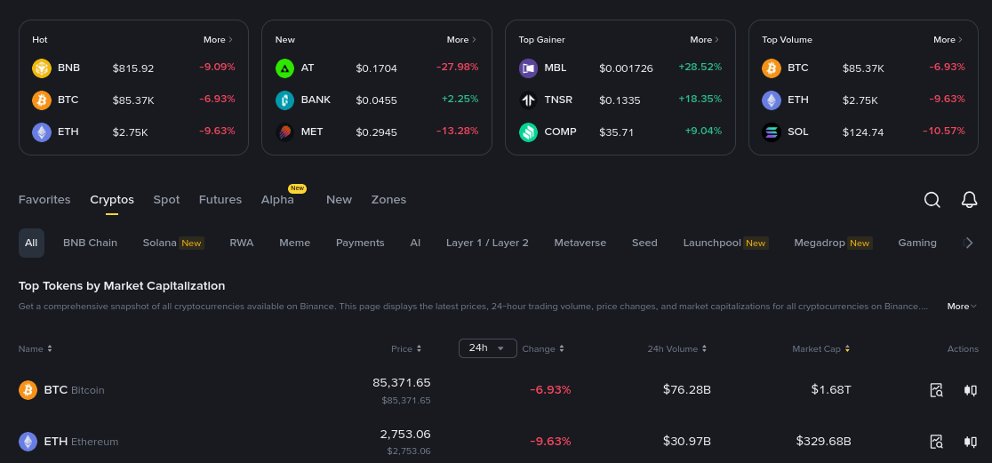
Task: Sort the table by Price
Action: (x=406, y=349)
